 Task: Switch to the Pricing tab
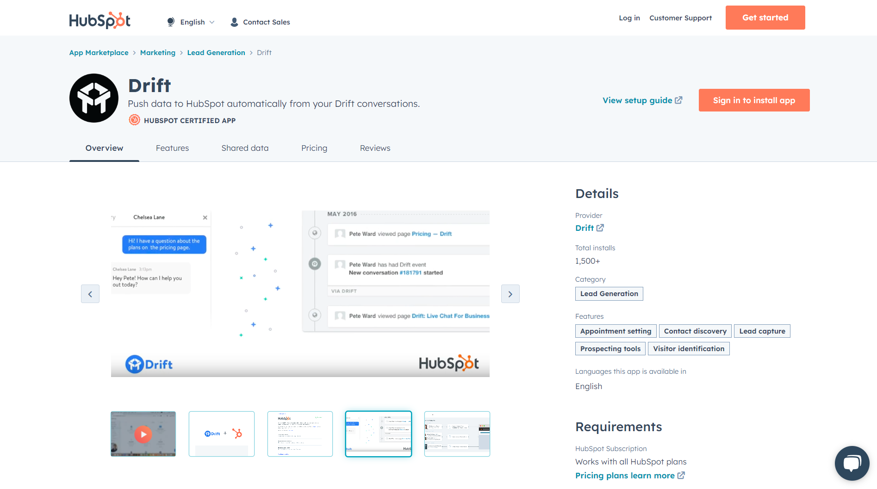[314, 148]
